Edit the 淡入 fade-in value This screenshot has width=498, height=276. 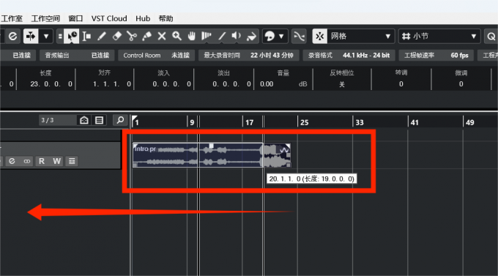click(171, 84)
